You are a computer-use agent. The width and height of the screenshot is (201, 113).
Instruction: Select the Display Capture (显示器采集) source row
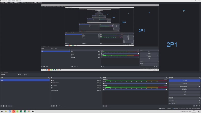(76, 90)
